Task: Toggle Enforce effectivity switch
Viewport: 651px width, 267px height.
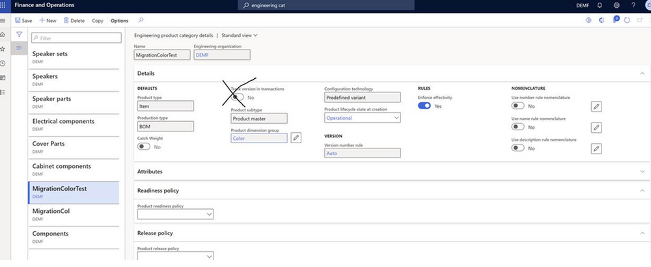Action: [x=424, y=106]
